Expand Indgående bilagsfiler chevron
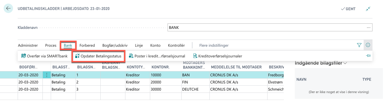This screenshot has width=391, height=109. [x=345, y=63]
